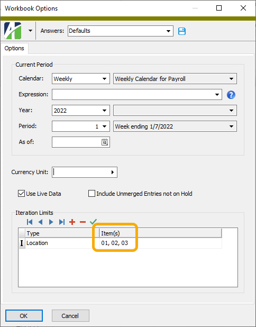Open the app logo dropdown arrow menu

[31, 31]
